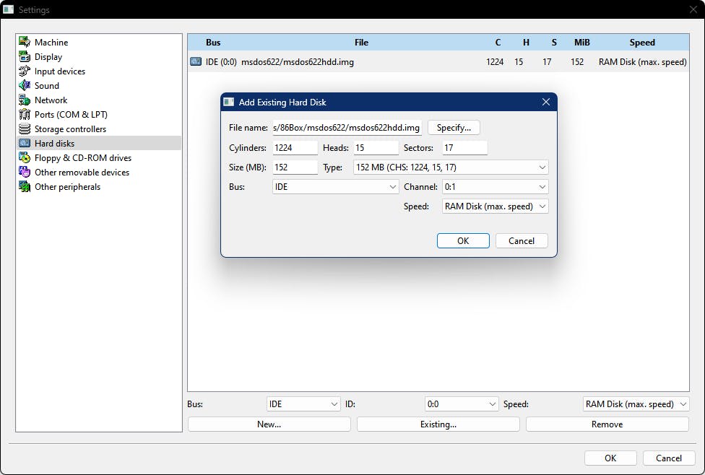Click Cancel in the Settings window

669,458
